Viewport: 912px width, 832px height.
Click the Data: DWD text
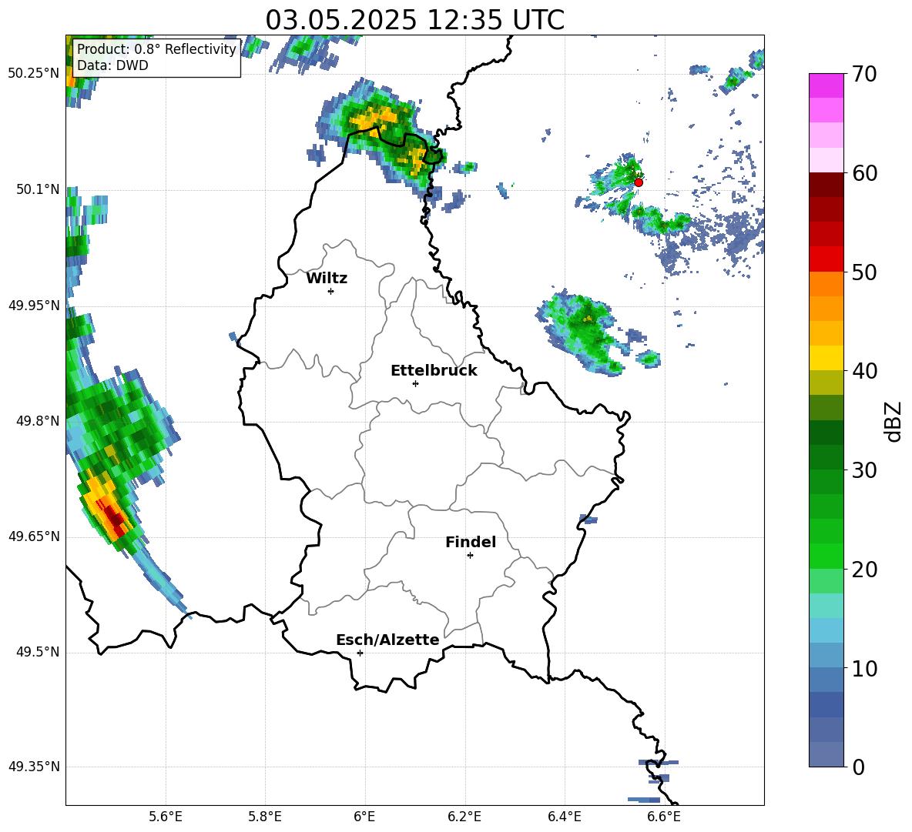tap(112, 65)
